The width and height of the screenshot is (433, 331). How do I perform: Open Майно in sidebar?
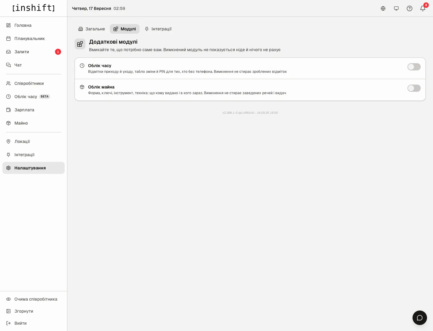[x=33, y=123]
